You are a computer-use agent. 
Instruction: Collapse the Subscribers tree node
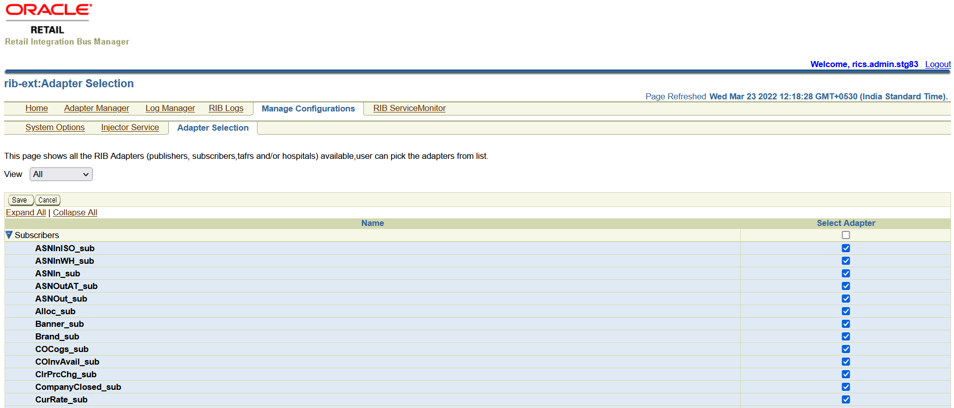click(x=9, y=235)
